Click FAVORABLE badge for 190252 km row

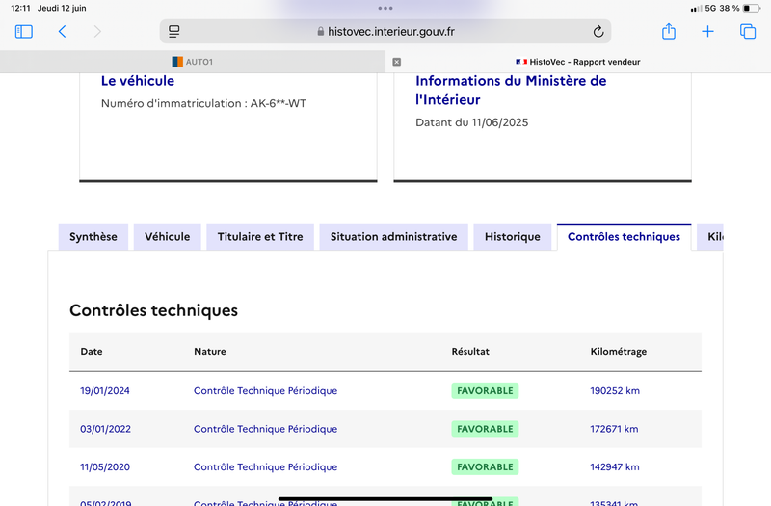point(486,391)
